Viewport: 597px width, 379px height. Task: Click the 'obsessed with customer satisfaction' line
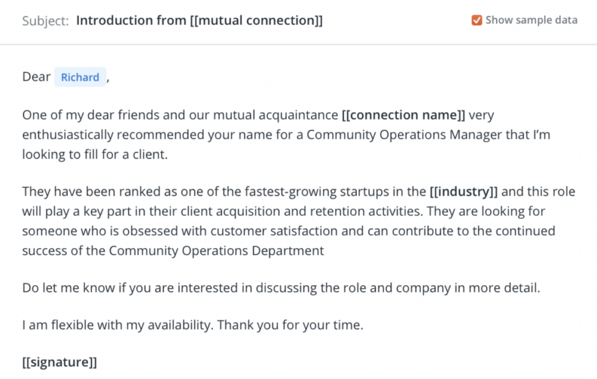289,231
